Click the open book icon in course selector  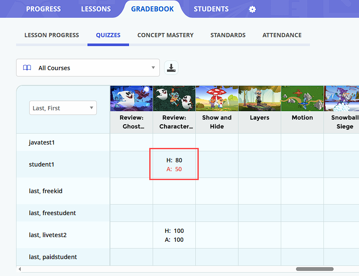click(27, 68)
